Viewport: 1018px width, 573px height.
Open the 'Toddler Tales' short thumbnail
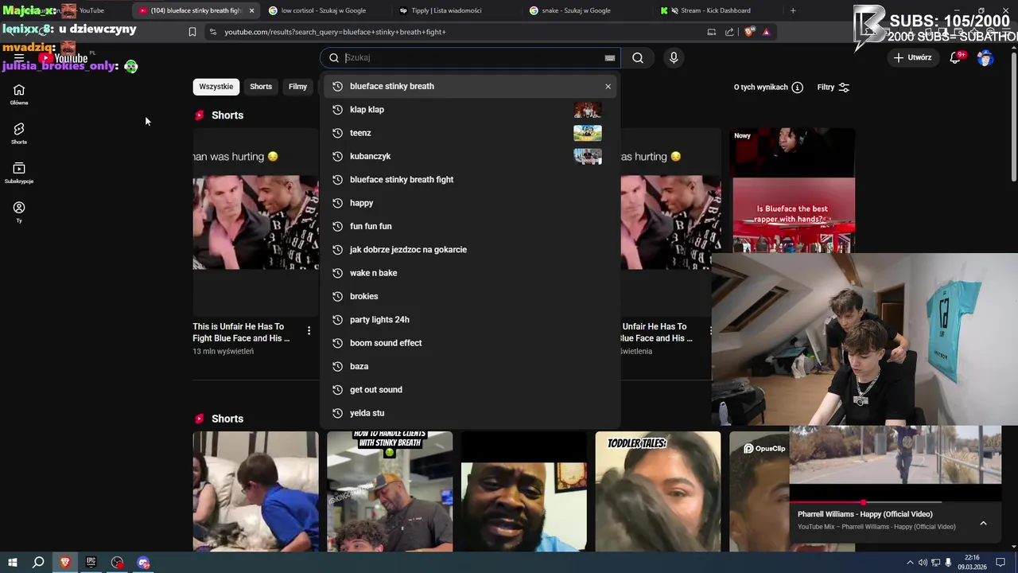658,491
